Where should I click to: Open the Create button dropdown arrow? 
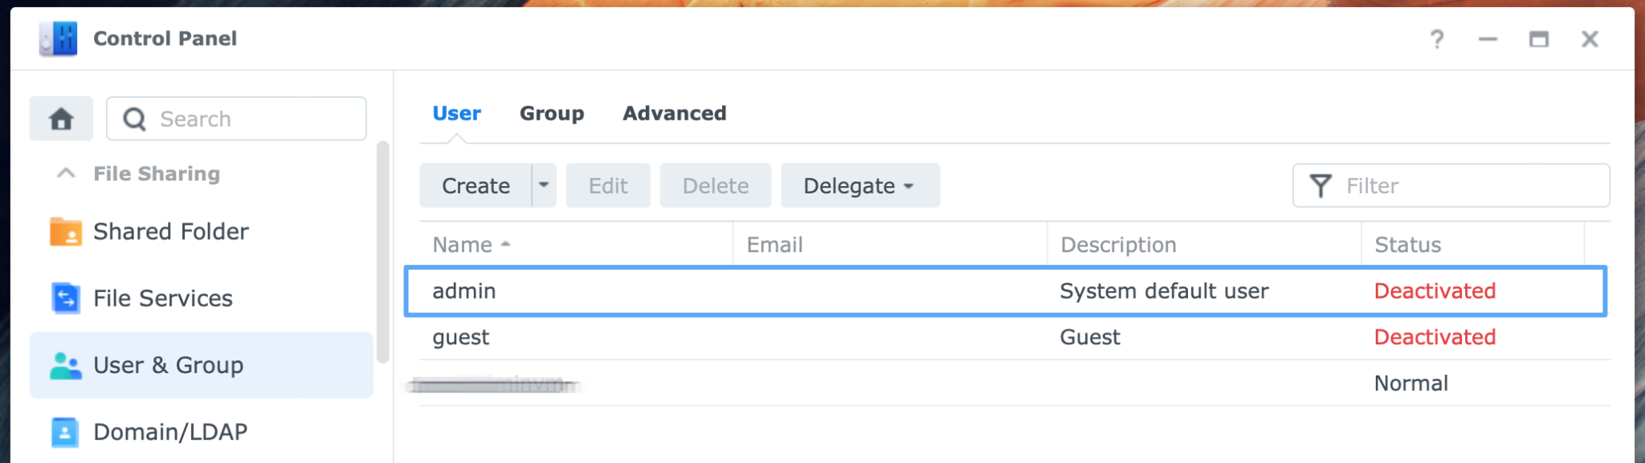coord(543,185)
